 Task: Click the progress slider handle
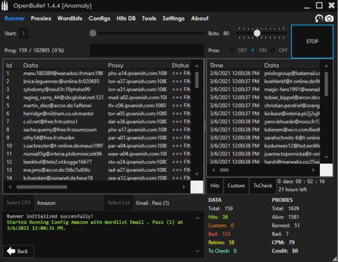93,33
